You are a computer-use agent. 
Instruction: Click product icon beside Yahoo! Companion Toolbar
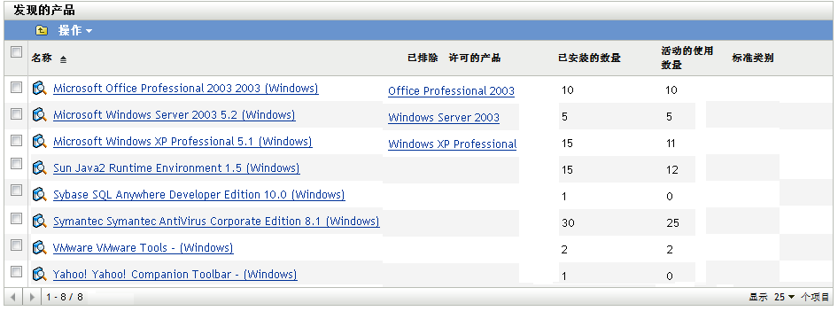[40, 275]
